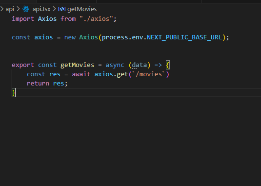
Task: Click 'getMovies' function name in code
Action: tap(78, 65)
